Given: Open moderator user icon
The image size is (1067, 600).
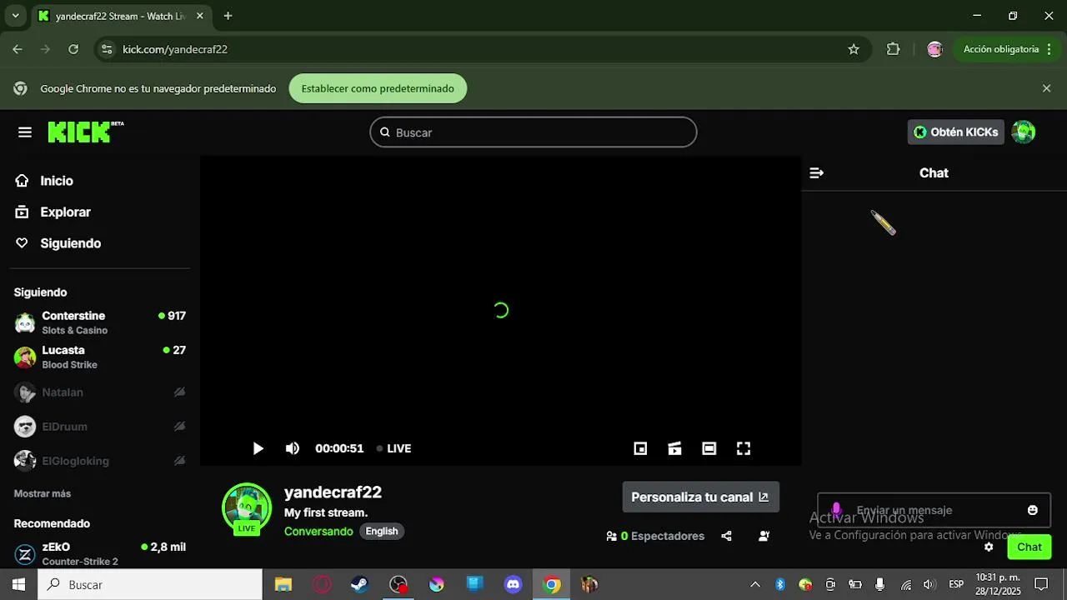Looking at the screenshot, I should (764, 536).
